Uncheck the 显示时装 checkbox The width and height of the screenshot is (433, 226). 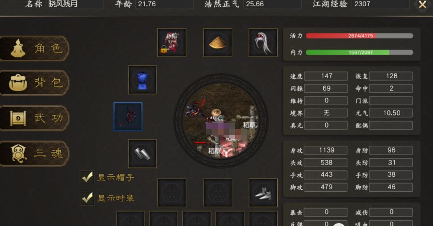pyautogui.click(x=87, y=198)
